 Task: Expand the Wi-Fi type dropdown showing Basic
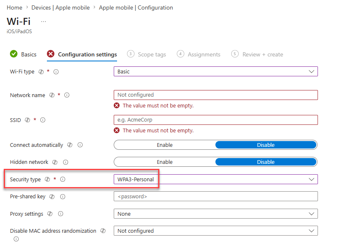click(x=216, y=71)
